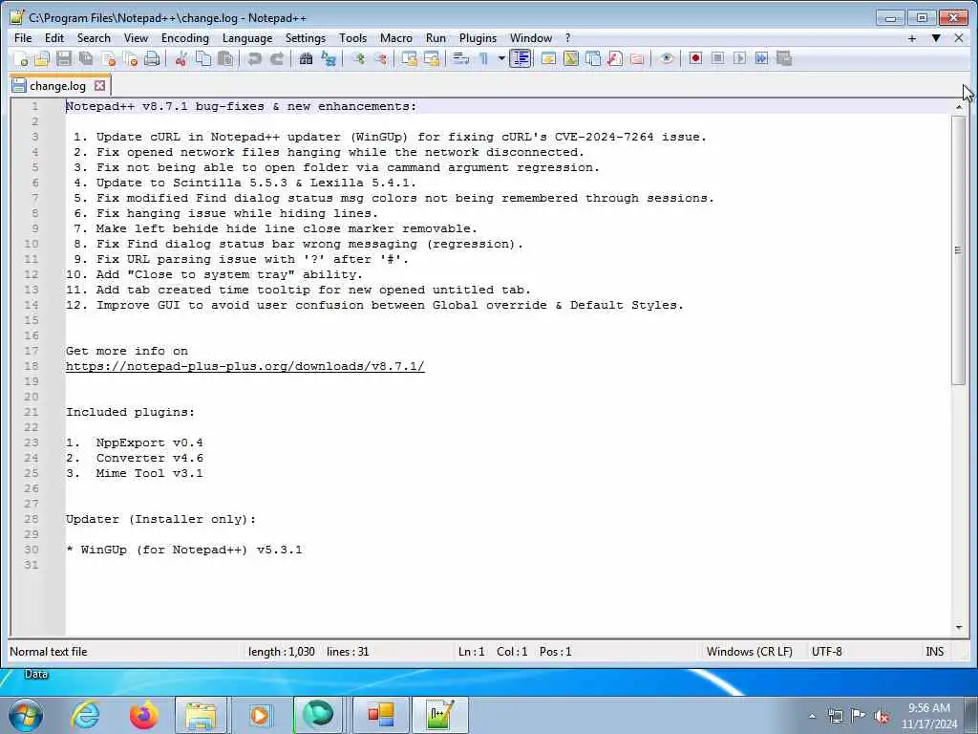Click the Stop Recording macro icon
Viewport: 978px width, 734px height.
coord(718,58)
